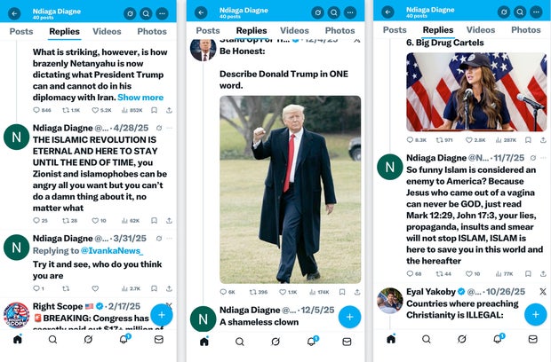Bookmark the 'So funny Islam' post

point(528,273)
